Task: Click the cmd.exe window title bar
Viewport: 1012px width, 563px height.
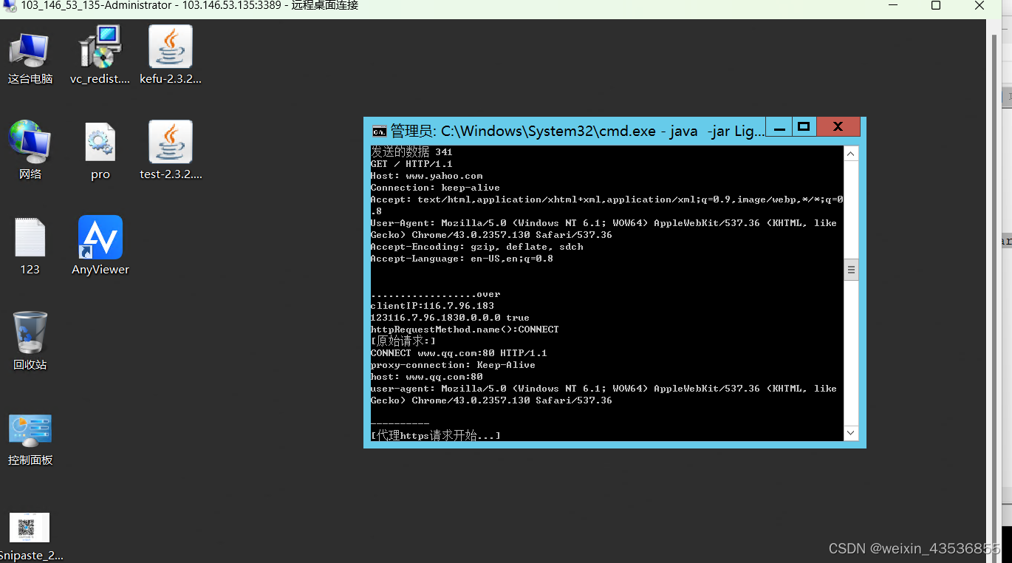Action: (x=577, y=131)
